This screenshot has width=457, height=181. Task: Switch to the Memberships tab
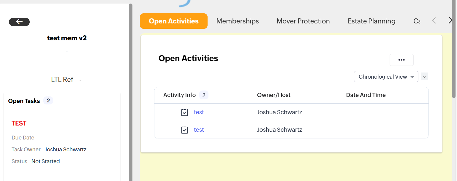coord(238,21)
